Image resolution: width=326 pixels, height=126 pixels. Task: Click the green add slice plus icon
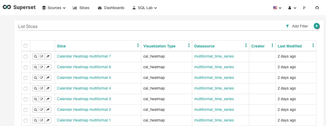tap(316, 26)
